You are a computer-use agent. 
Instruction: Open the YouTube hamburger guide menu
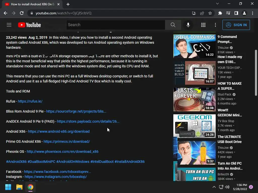coord(9,25)
